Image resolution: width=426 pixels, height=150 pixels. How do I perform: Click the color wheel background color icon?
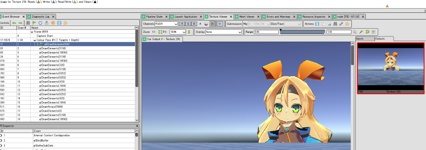206,24
